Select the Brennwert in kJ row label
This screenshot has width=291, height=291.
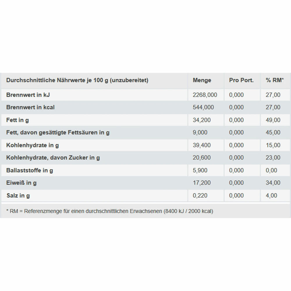[x=28, y=95]
